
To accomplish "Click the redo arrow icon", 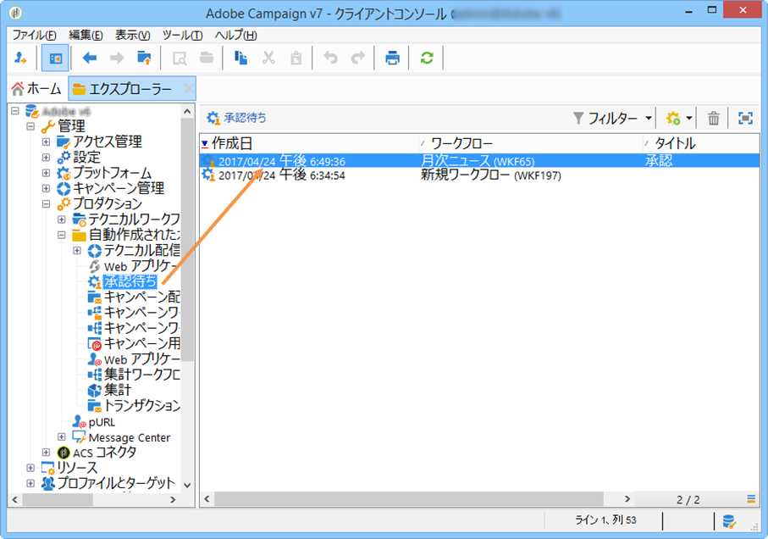I will pyautogui.click(x=358, y=58).
